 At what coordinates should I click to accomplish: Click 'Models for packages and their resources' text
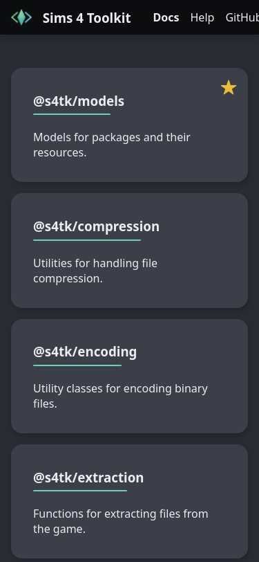point(112,145)
